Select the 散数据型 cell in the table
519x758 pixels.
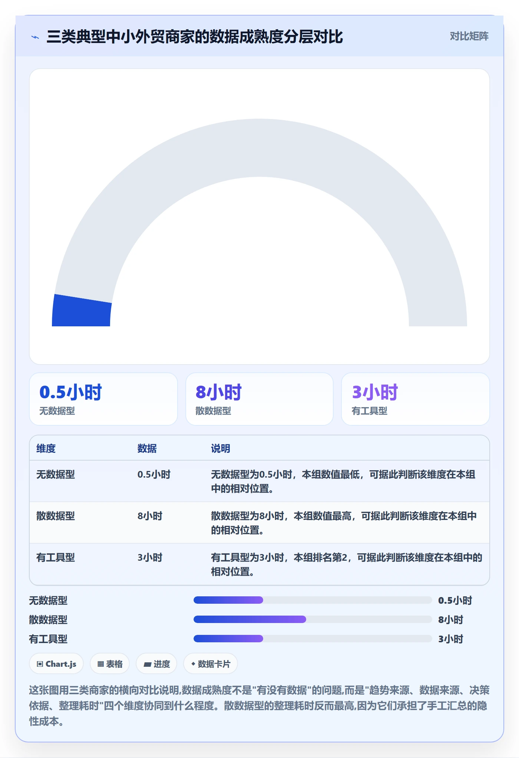coord(56,516)
